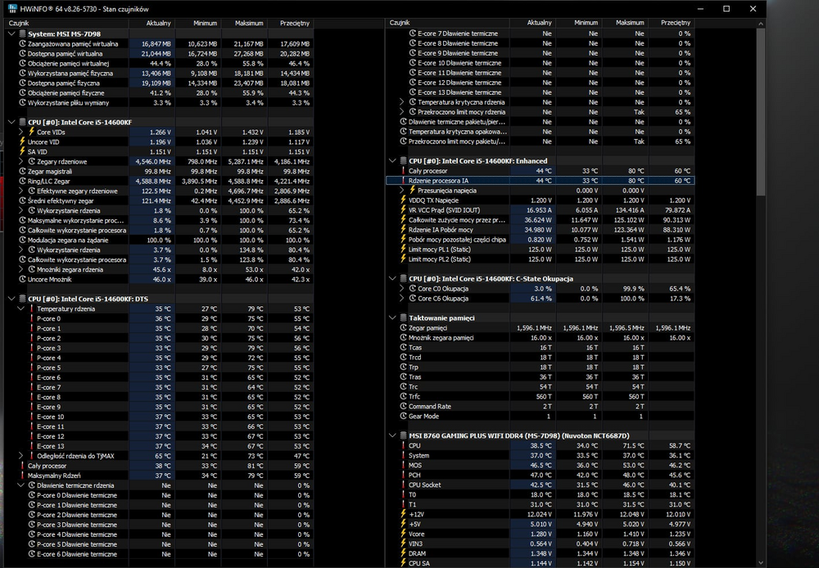
Task: Collapse Taktowanie pamięci section
Action: tap(392, 318)
